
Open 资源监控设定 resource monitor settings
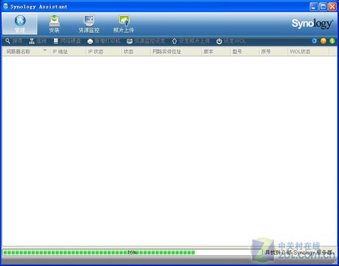146,41
